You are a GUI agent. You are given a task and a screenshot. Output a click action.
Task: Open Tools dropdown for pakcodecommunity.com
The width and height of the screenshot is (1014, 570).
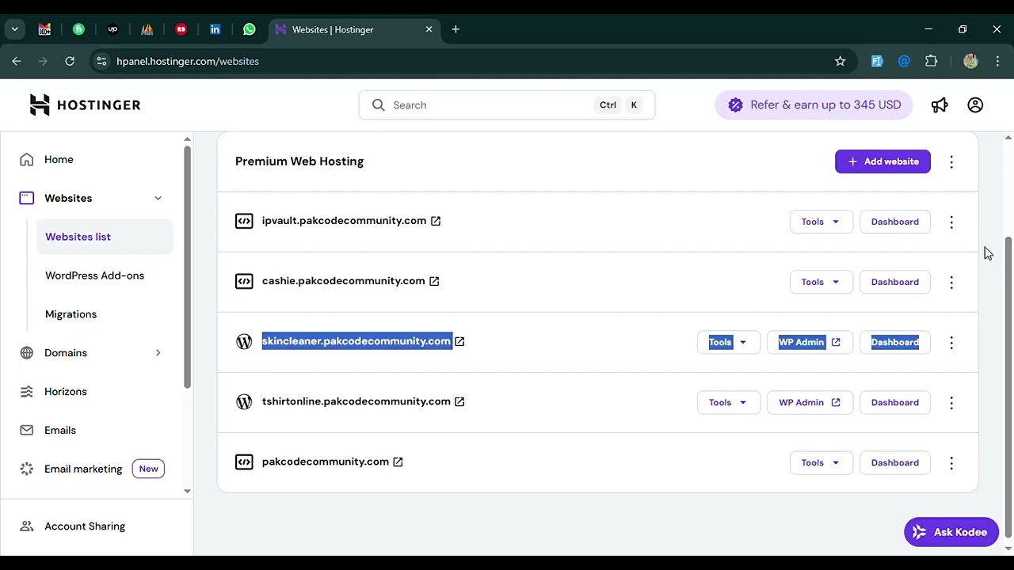tap(821, 462)
